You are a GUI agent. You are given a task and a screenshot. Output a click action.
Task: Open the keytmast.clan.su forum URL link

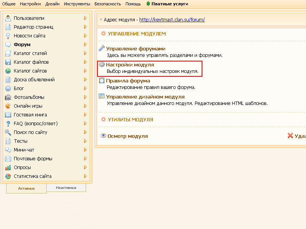pyautogui.click(x=172, y=19)
